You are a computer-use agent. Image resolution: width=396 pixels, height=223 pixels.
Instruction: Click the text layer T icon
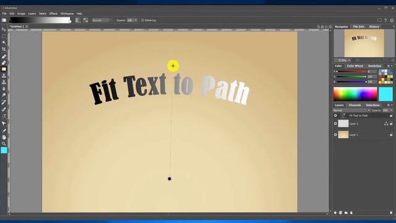(343, 115)
